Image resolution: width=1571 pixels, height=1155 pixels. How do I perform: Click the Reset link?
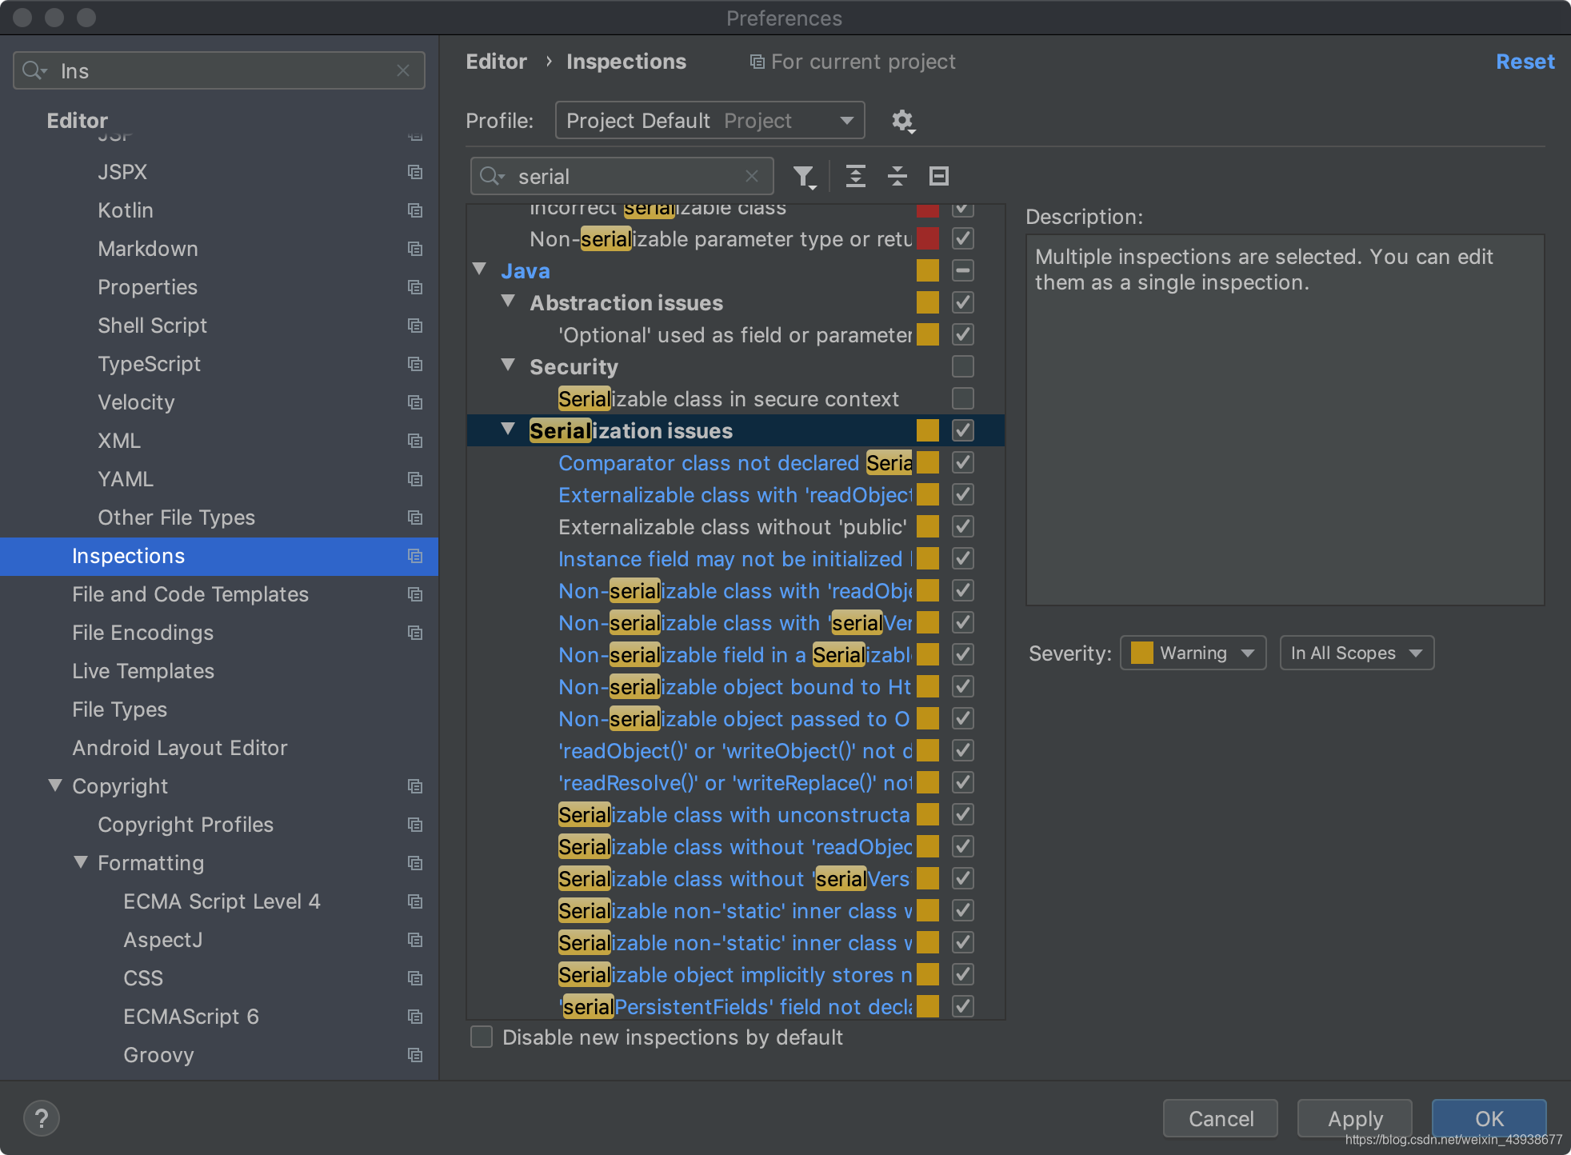tap(1525, 62)
